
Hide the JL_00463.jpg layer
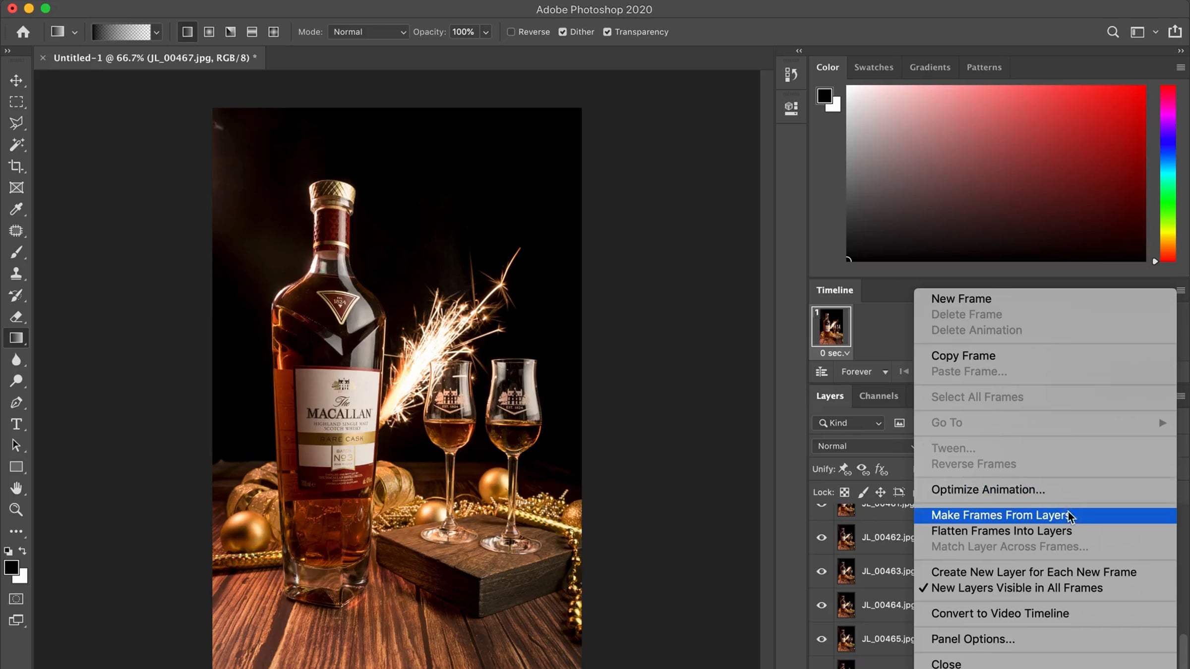pyautogui.click(x=822, y=571)
